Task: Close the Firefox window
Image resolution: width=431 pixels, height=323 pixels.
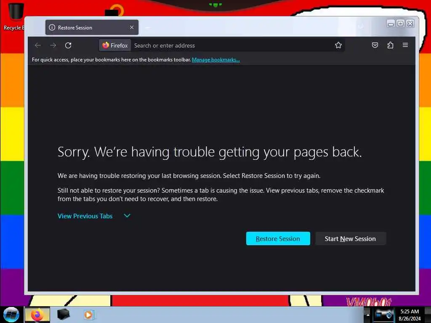Action: coord(410,24)
